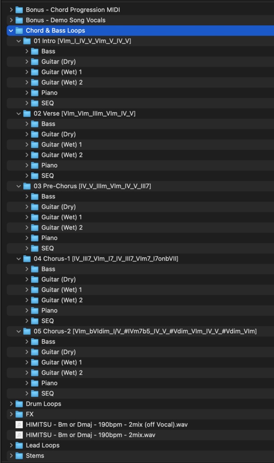Collapse the Chord & Bass Loops folder
The width and height of the screenshot is (274, 463).
point(11,30)
